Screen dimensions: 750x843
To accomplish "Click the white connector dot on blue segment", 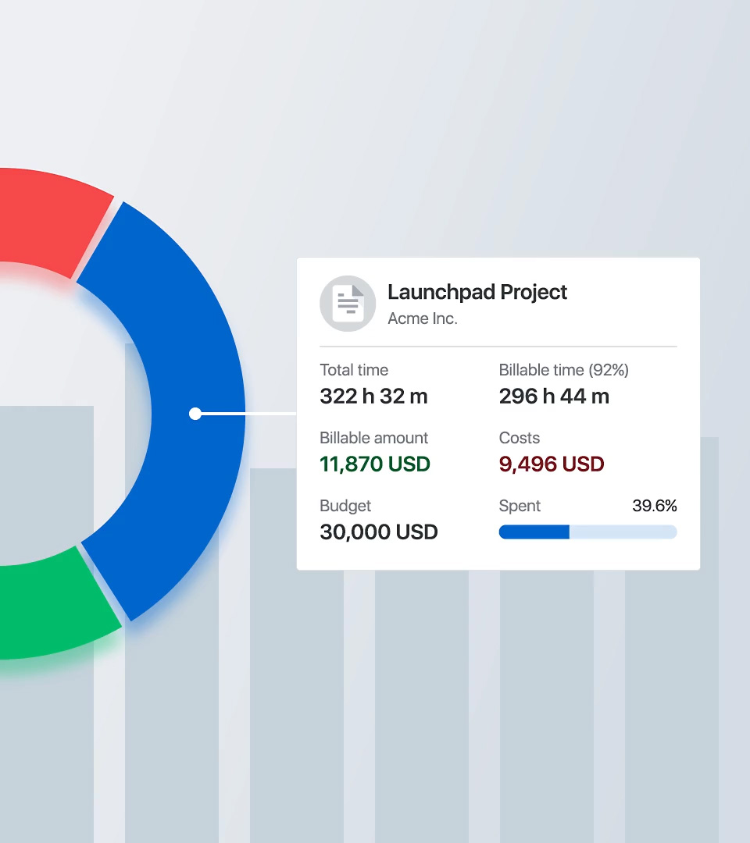I will coord(195,414).
